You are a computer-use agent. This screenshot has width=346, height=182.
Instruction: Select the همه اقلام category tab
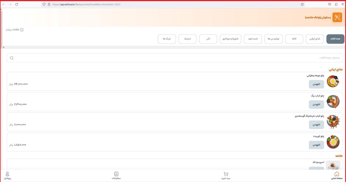pyautogui.click(x=335, y=39)
